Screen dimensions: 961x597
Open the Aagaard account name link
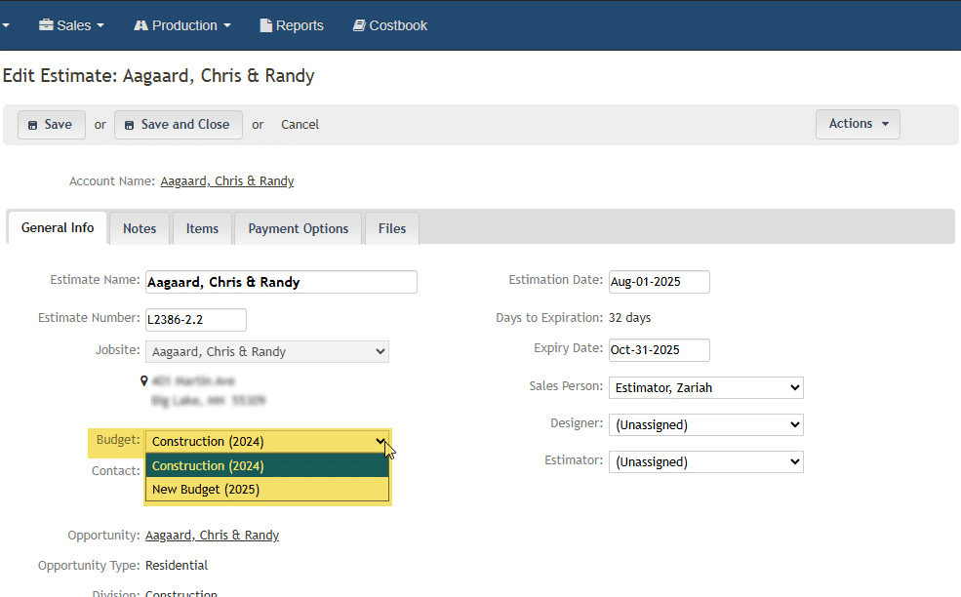tap(226, 181)
